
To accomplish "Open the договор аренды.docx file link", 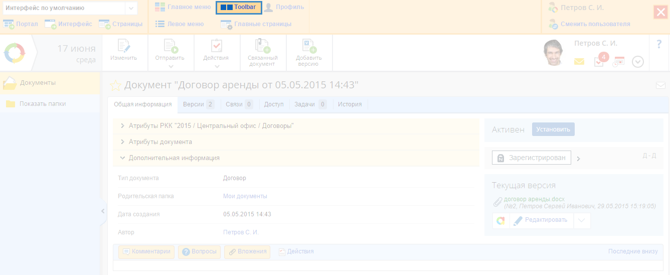I will [x=534, y=199].
